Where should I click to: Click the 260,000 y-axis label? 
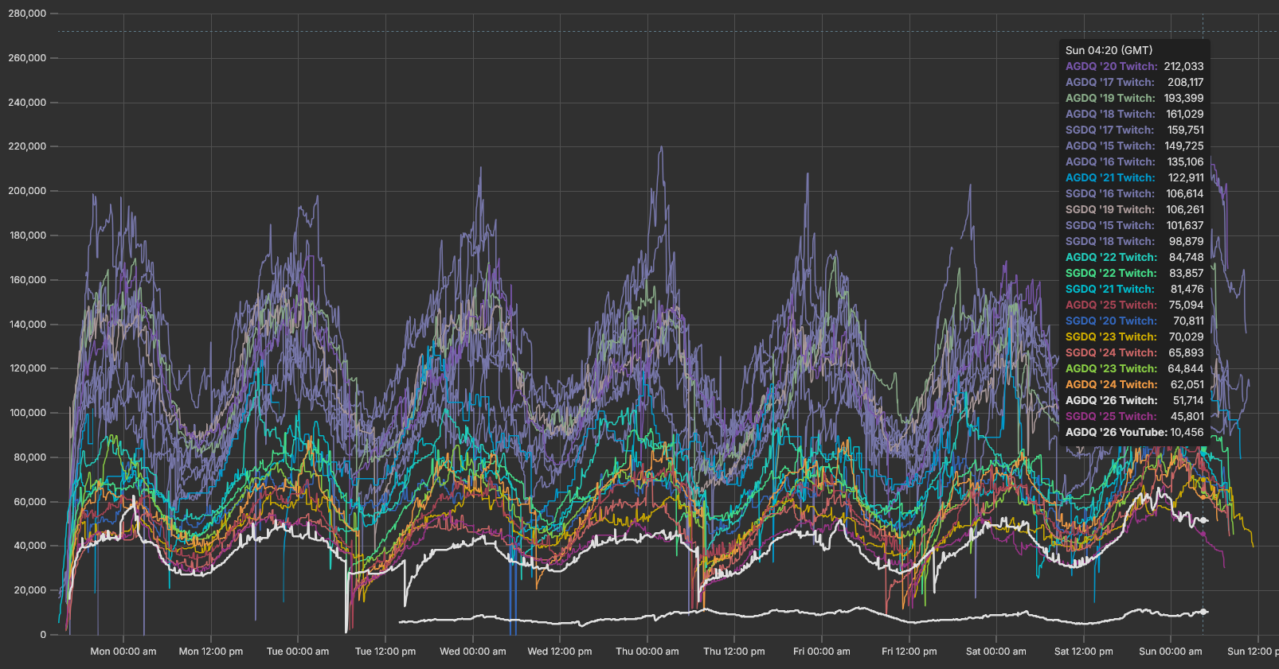click(27, 58)
